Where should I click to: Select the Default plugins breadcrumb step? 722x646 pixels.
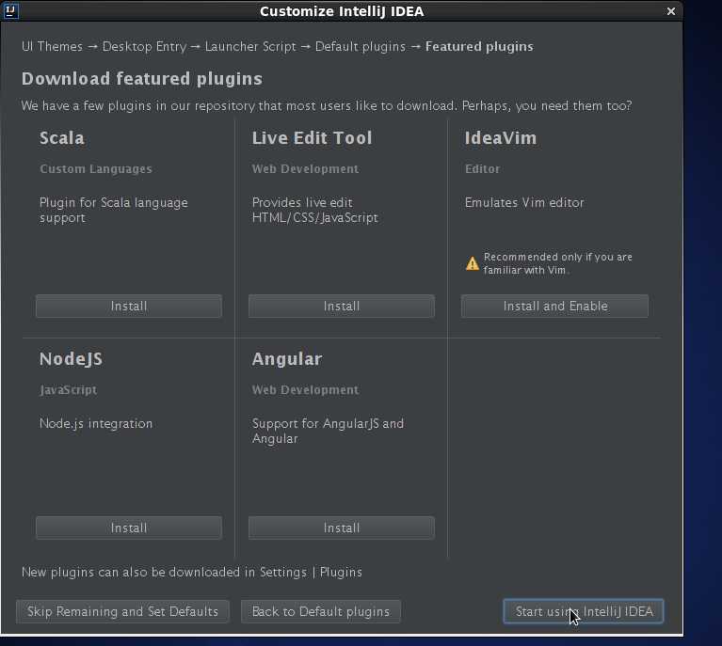(361, 46)
